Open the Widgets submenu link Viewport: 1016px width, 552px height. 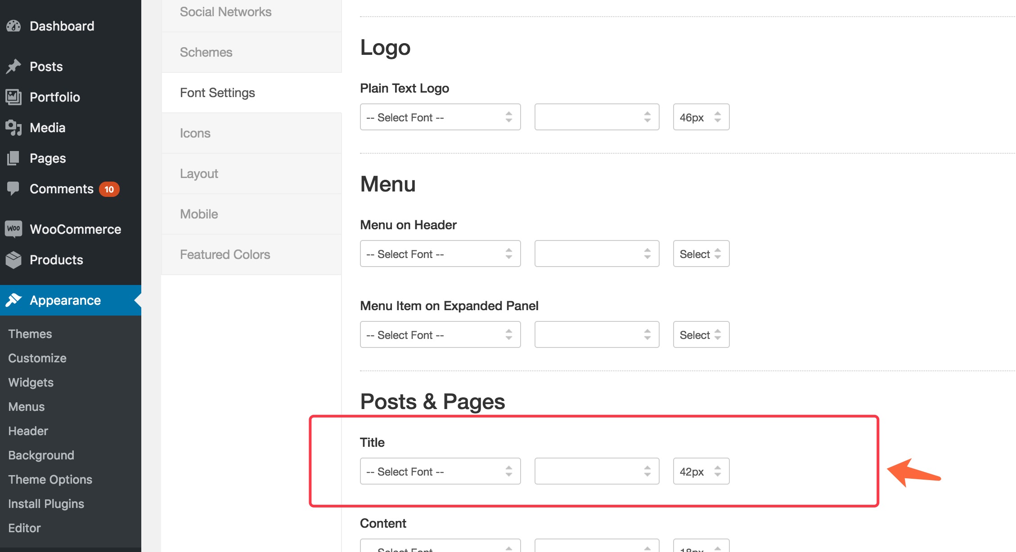click(31, 383)
